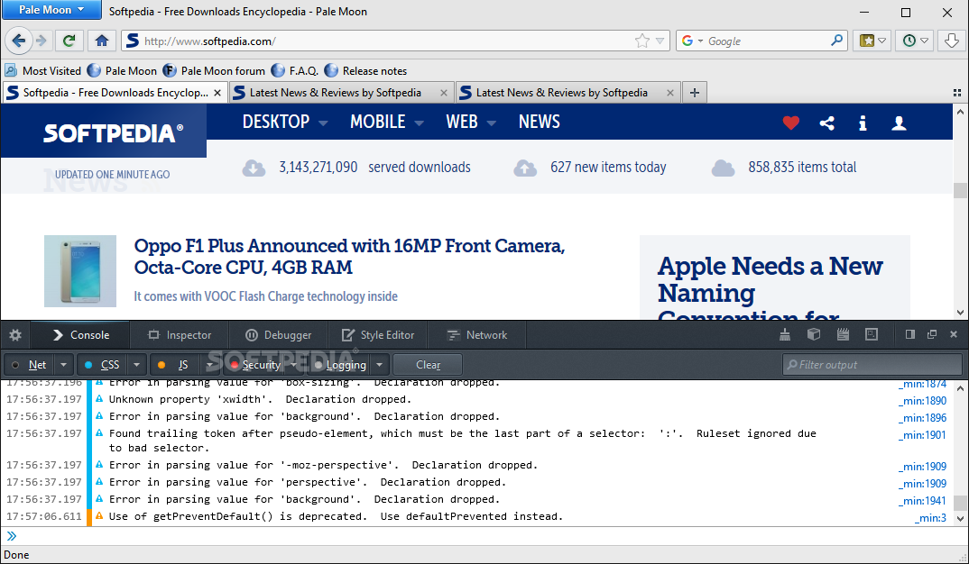
Task: Open the developer tools options gear
Action: [x=15, y=335]
